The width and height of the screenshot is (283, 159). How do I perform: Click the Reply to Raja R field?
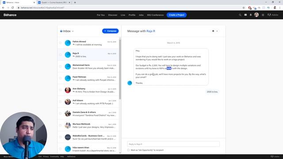(173, 144)
